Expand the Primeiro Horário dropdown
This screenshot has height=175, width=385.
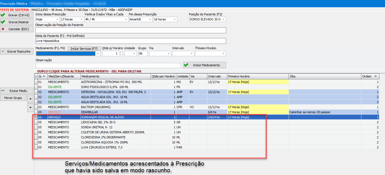pyautogui.click(x=223, y=53)
